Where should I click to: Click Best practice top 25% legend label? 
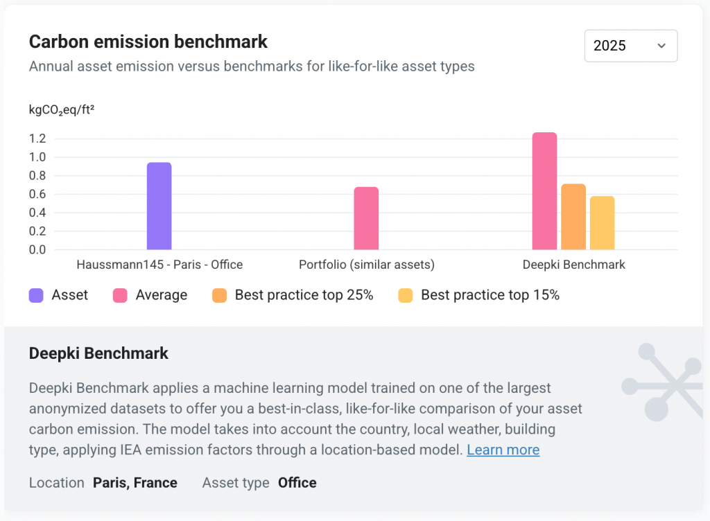[304, 295]
